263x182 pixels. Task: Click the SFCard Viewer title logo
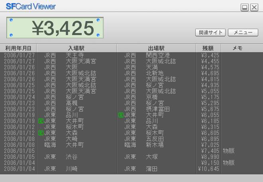pos(31,6)
